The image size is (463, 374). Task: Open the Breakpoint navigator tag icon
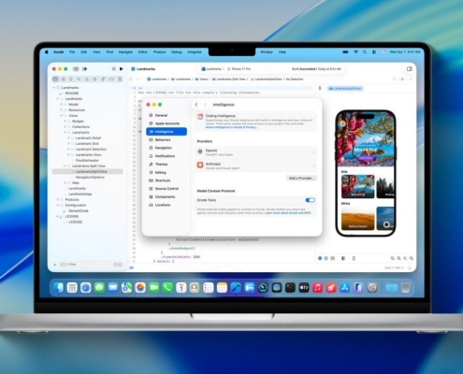111,79
